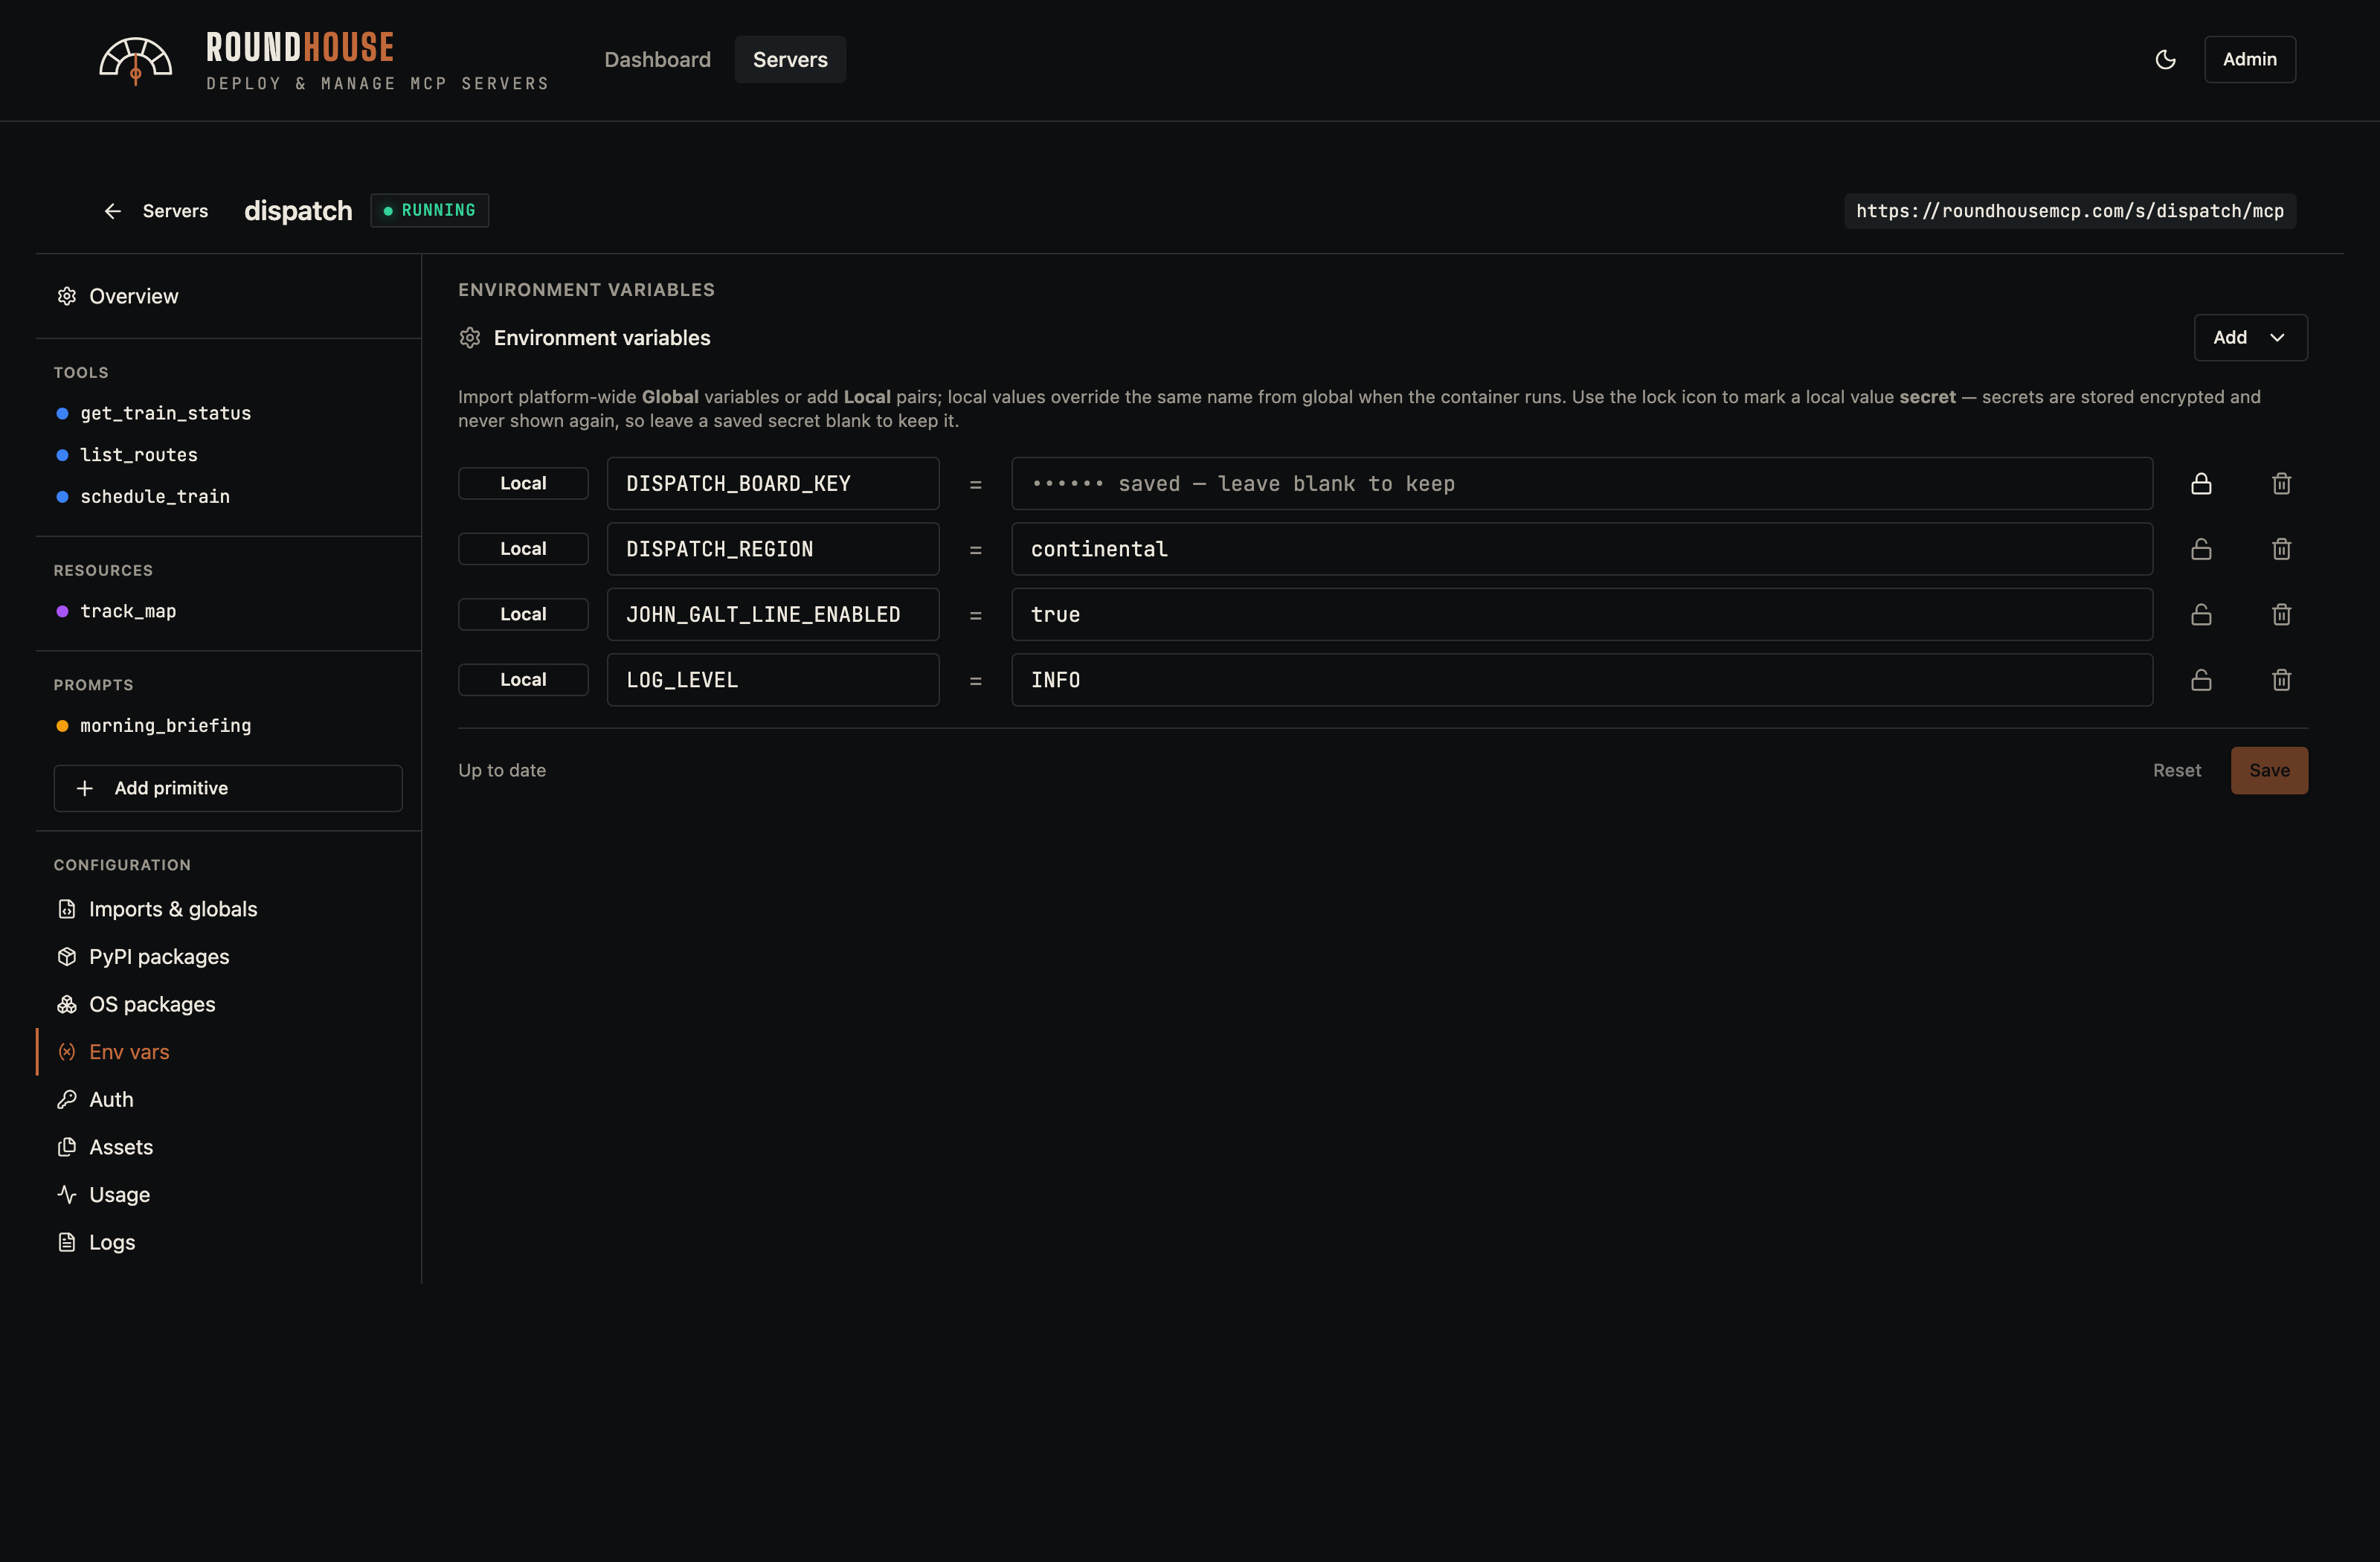Edit the LOG_LEVEL name field
The width and height of the screenshot is (2380, 1562).
coord(773,680)
